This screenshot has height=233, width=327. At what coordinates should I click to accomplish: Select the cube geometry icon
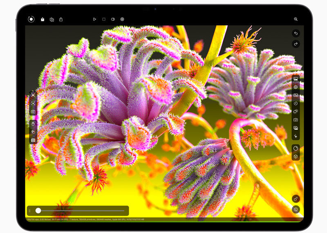tap(296, 157)
